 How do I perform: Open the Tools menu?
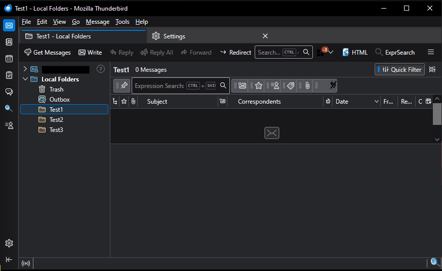tap(123, 22)
